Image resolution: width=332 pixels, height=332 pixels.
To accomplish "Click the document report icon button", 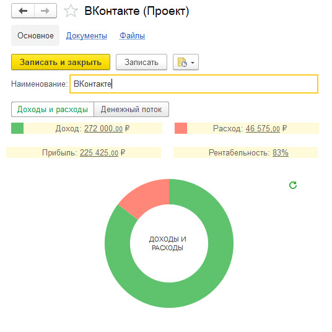I will tap(182, 62).
